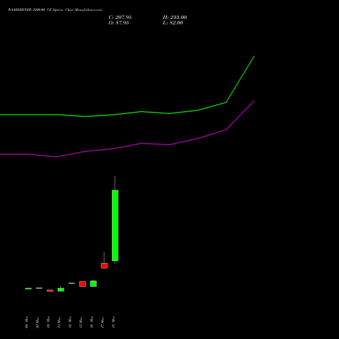339x339 pixels.
Task: Click the flat candle for 12 Mar
Action: [x=72, y=283]
